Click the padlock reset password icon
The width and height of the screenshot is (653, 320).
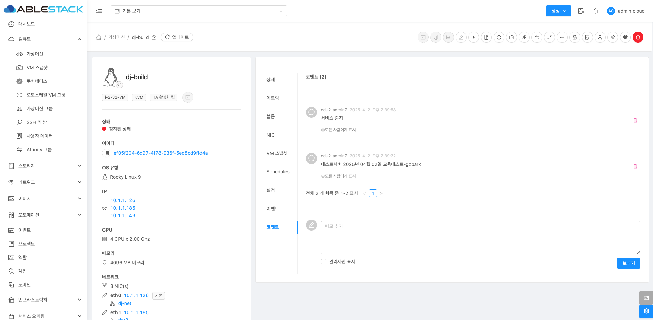pyautogui.click(x=574, y=37)
